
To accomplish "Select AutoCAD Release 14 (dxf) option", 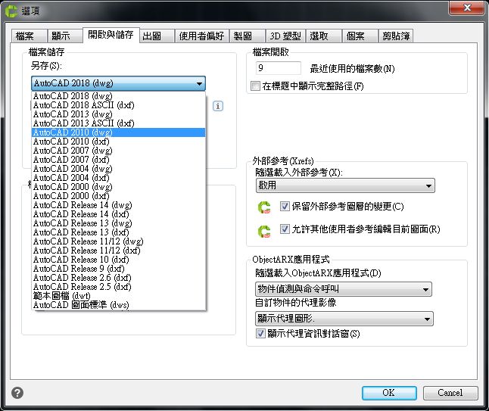I will coord(119,214).
